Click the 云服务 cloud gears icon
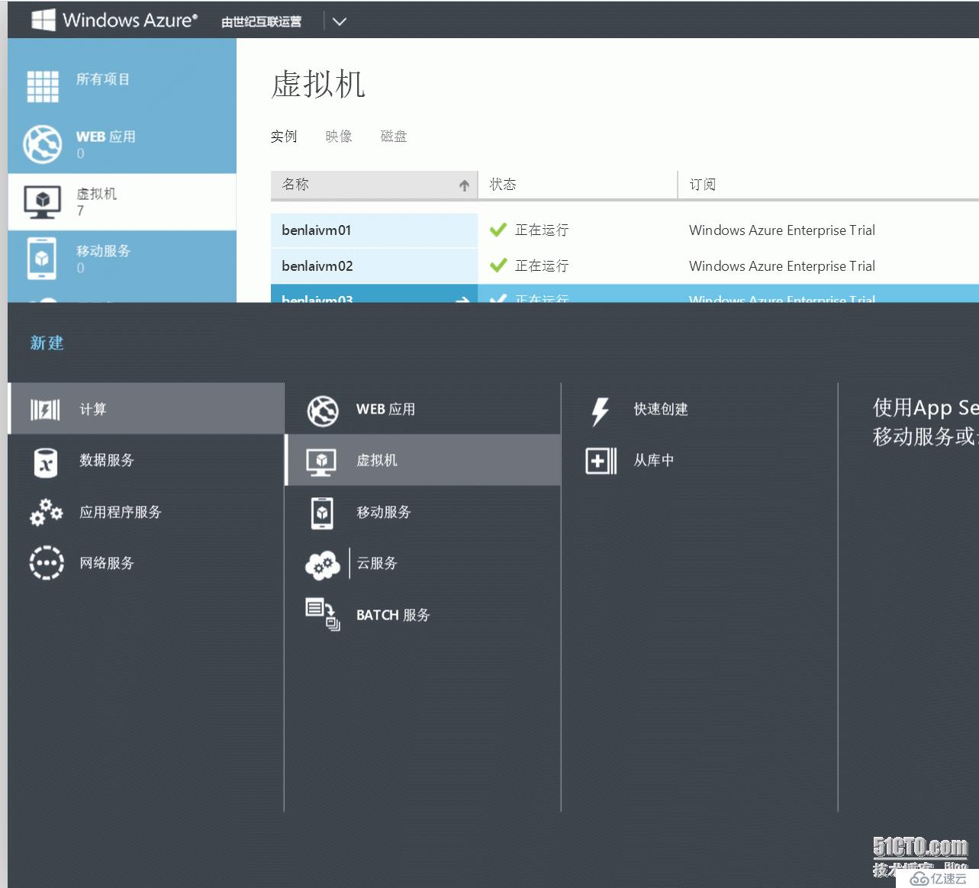The height and width of the screenshot is (888, 979). point(322,565)
